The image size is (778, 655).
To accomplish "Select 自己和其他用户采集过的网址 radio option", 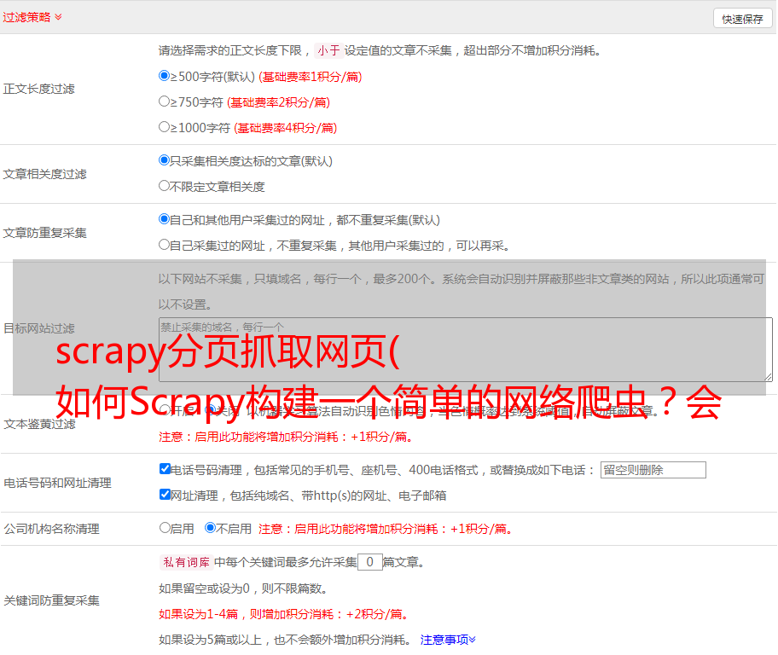I will tap(165, 219).
